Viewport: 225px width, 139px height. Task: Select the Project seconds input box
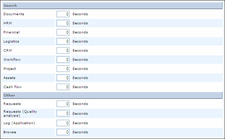(63, 69)
